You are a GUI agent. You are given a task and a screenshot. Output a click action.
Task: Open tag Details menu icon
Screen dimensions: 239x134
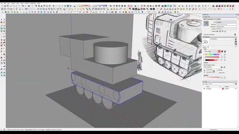pyautogui.click(x=236, y=84)
